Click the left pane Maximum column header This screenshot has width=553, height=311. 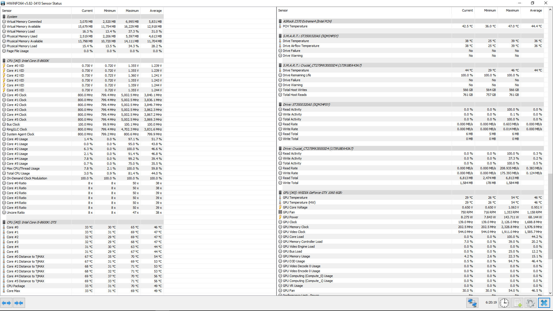pyautogui.click(x=132, y=11)
